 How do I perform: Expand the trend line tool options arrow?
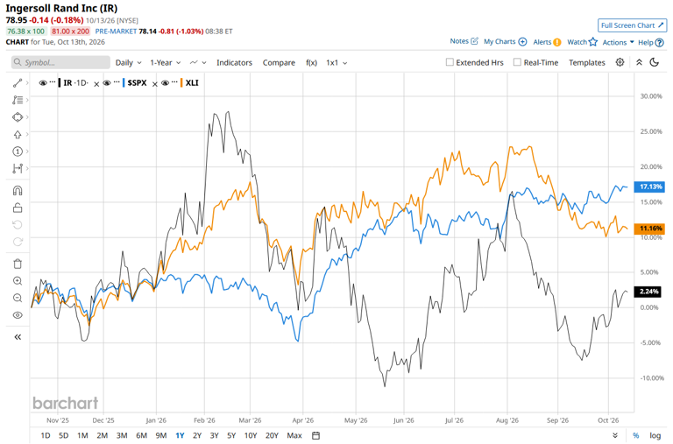[x=27, y=83]
